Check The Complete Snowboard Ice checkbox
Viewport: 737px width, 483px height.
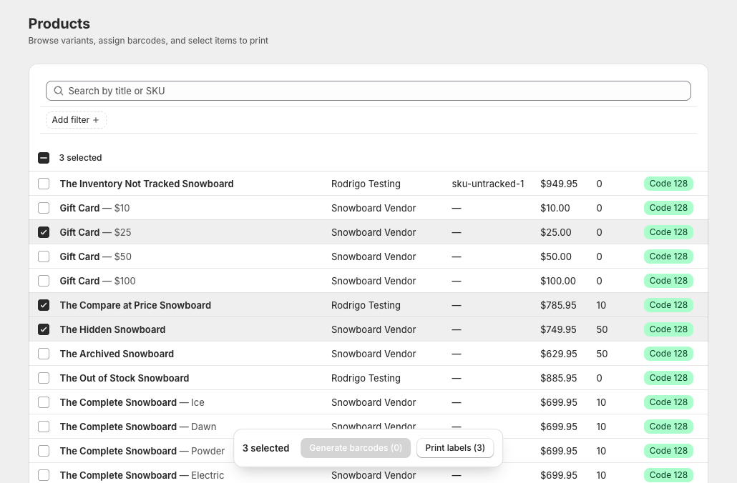click(44, 402)
